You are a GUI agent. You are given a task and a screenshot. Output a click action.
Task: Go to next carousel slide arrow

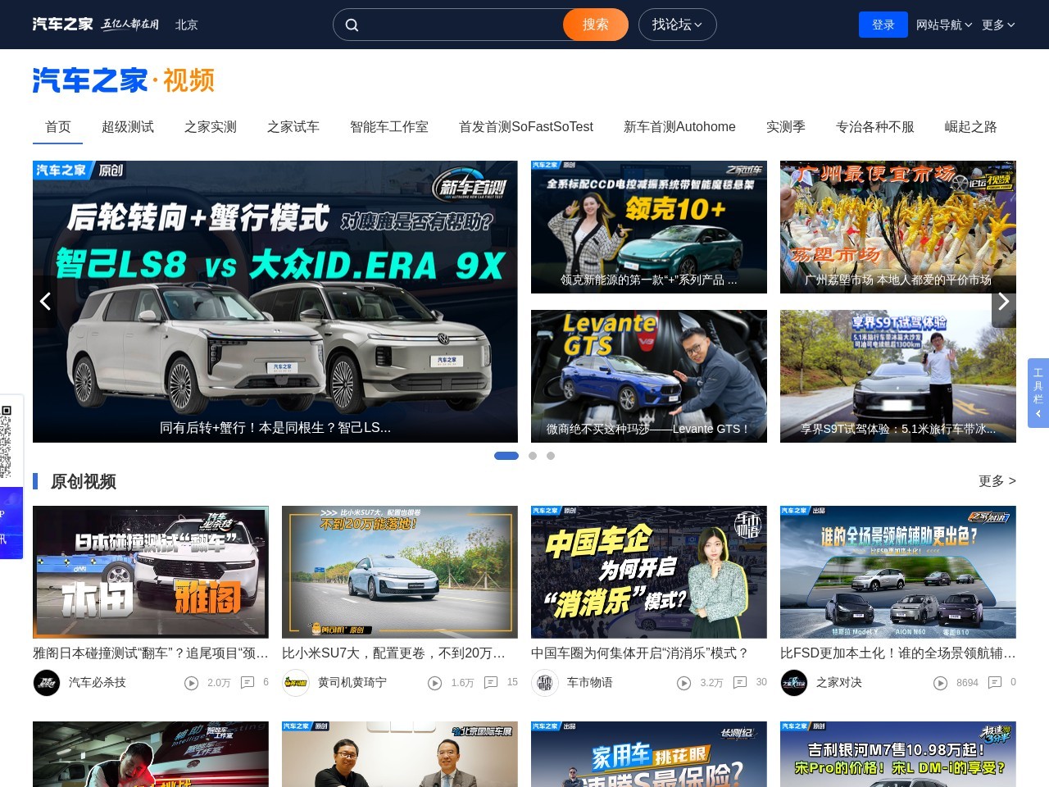click(1003, 301)
